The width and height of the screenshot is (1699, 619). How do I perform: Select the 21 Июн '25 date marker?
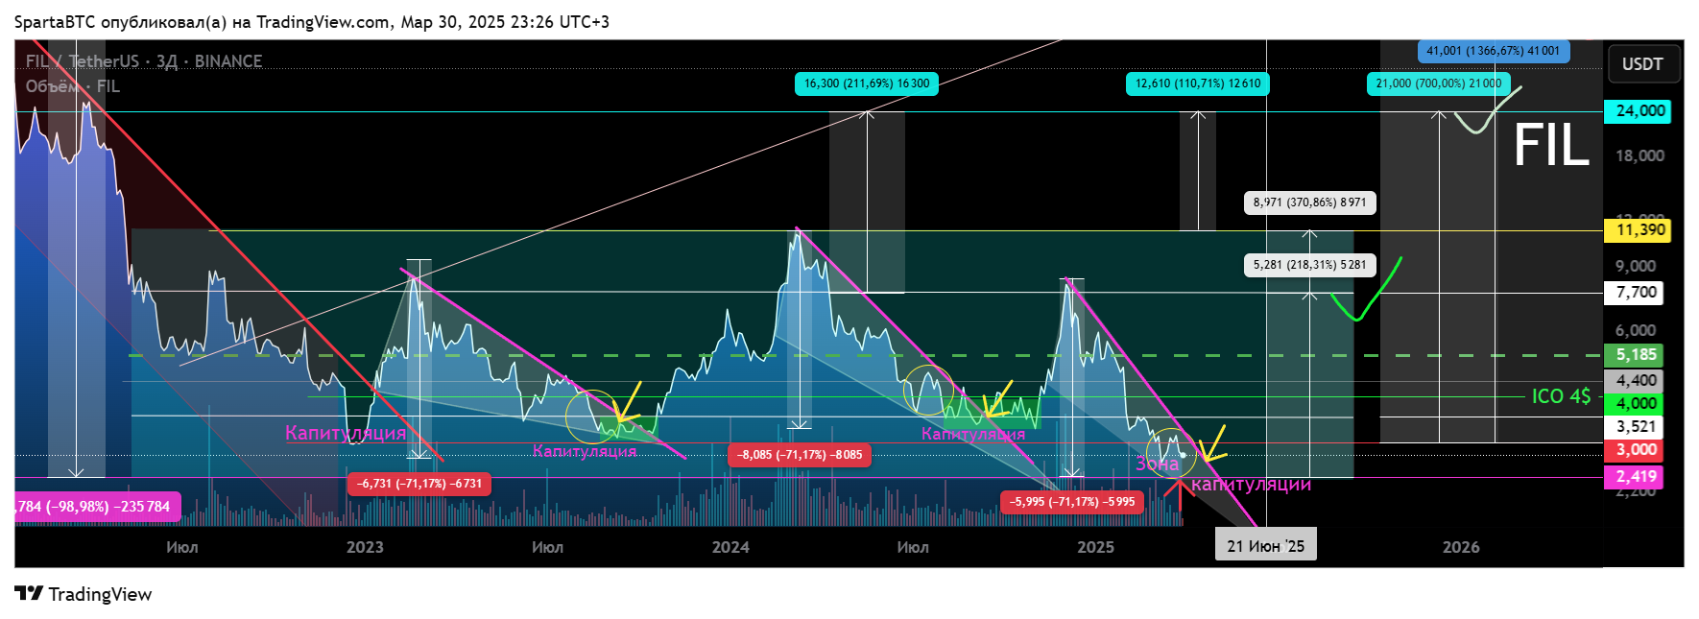1266,545
